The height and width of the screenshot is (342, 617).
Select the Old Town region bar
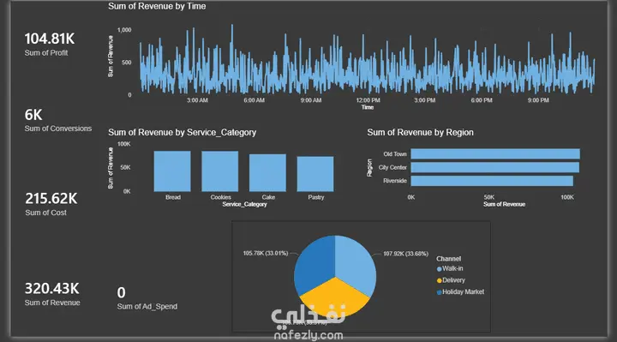(495, 154)
